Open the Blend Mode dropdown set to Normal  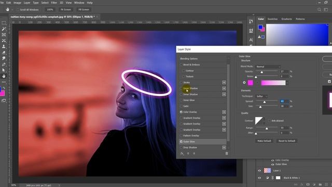pyautogui.click(x=268, y=66)
